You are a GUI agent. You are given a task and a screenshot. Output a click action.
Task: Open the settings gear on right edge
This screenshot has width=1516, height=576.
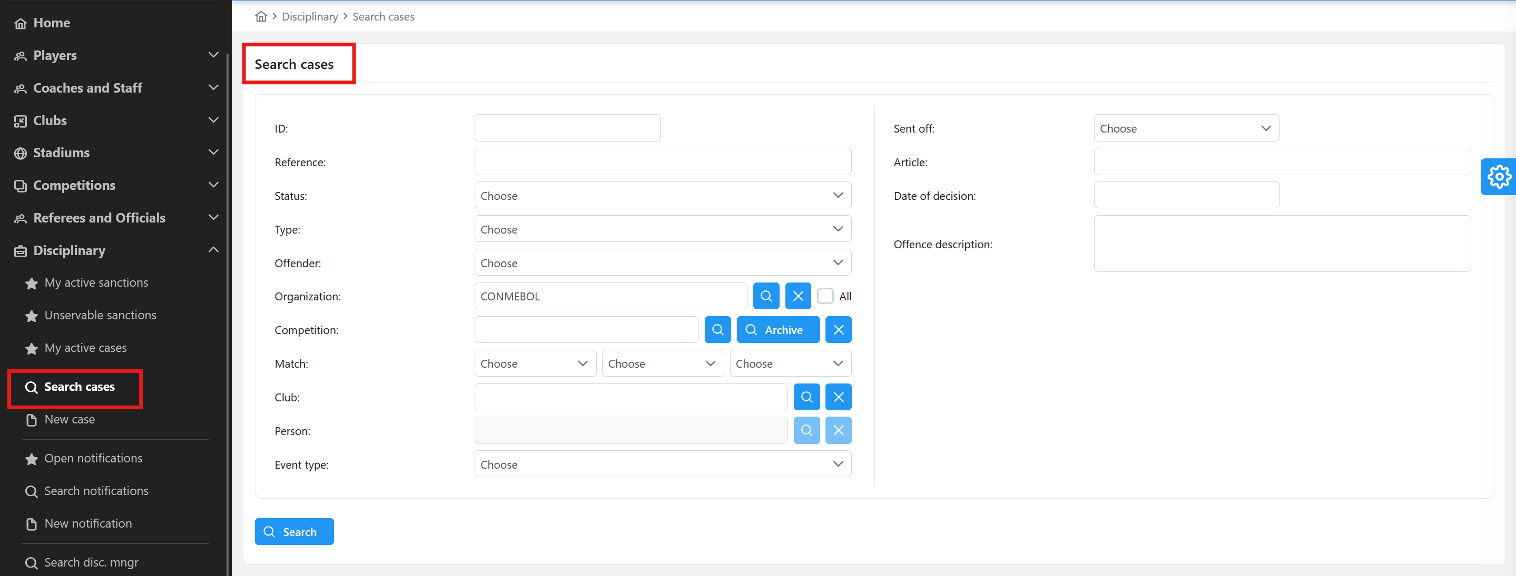pos(1498,176)
